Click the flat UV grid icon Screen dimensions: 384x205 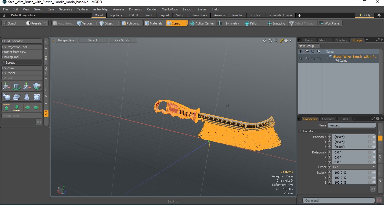coord(17,97)
